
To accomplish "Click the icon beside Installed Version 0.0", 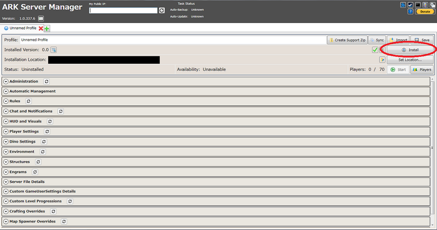I will point(54,50).
